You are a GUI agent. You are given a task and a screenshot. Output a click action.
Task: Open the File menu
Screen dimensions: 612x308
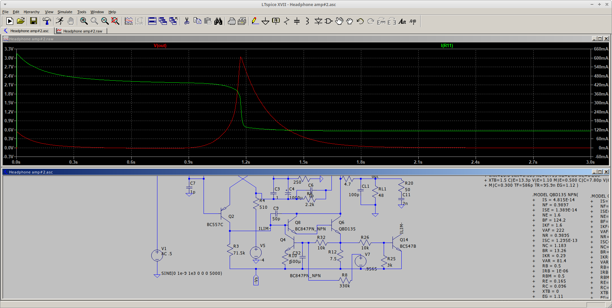pyautogui.click(x=5, y=12)
